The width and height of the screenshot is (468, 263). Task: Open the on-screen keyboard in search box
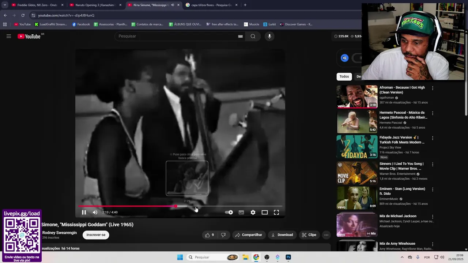click(240, 36)
